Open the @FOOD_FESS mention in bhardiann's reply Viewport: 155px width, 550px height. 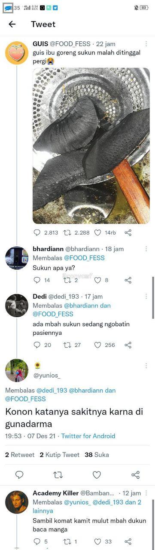84,258
